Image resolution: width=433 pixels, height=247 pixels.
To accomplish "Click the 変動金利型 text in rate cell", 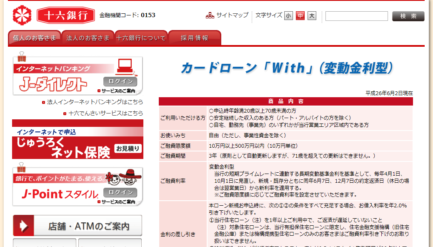I will tap(221, 166).
